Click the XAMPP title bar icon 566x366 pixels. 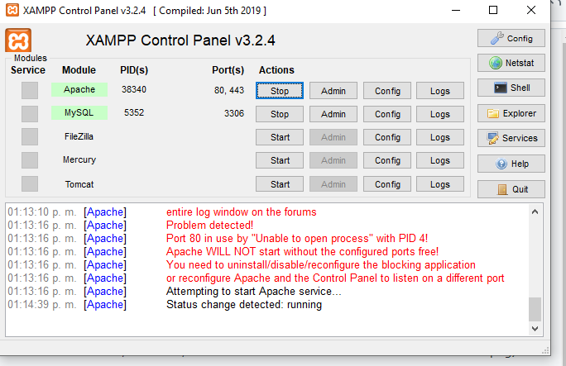pos(12,10)
